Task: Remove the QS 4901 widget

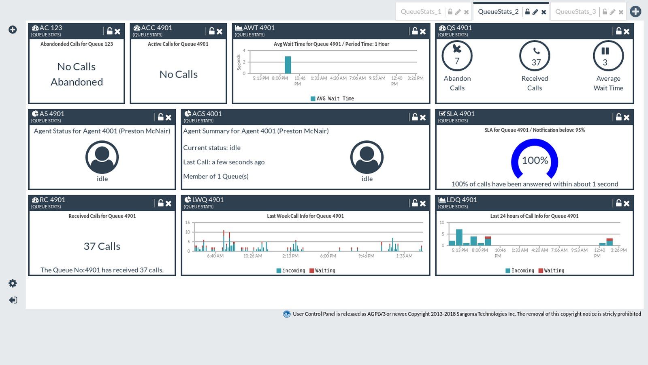Action: click(x=627, y=31)
